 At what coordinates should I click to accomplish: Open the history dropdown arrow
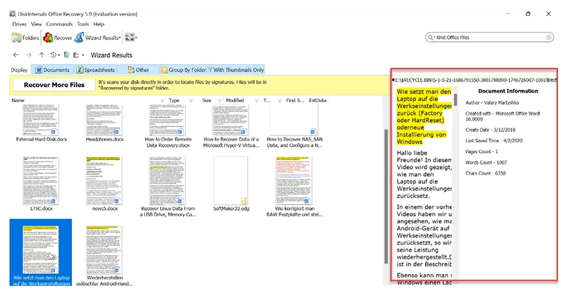pos(59,56)
